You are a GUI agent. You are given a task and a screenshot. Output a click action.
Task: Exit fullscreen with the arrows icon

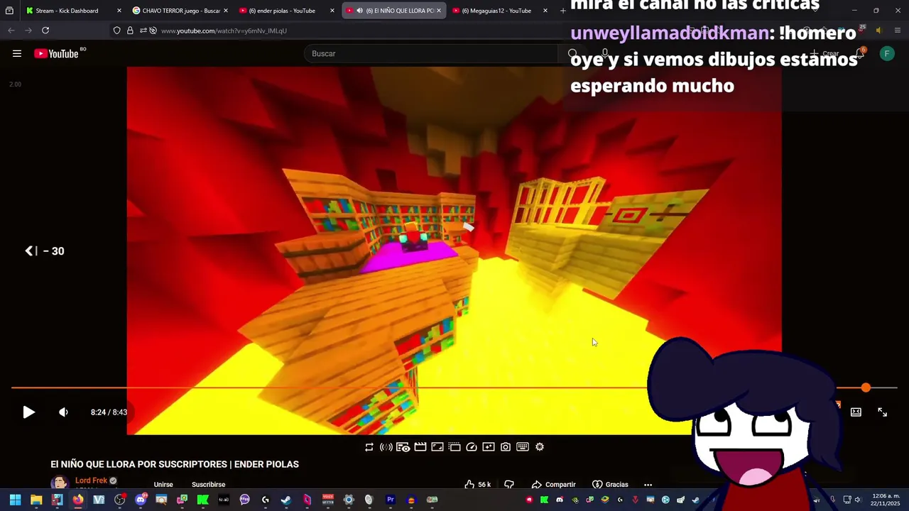[x=882, y=412]
